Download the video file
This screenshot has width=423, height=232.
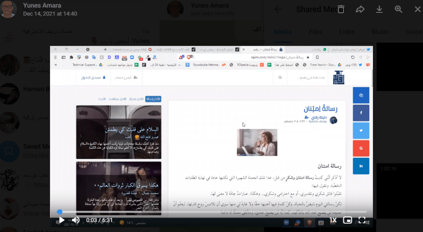380,9
